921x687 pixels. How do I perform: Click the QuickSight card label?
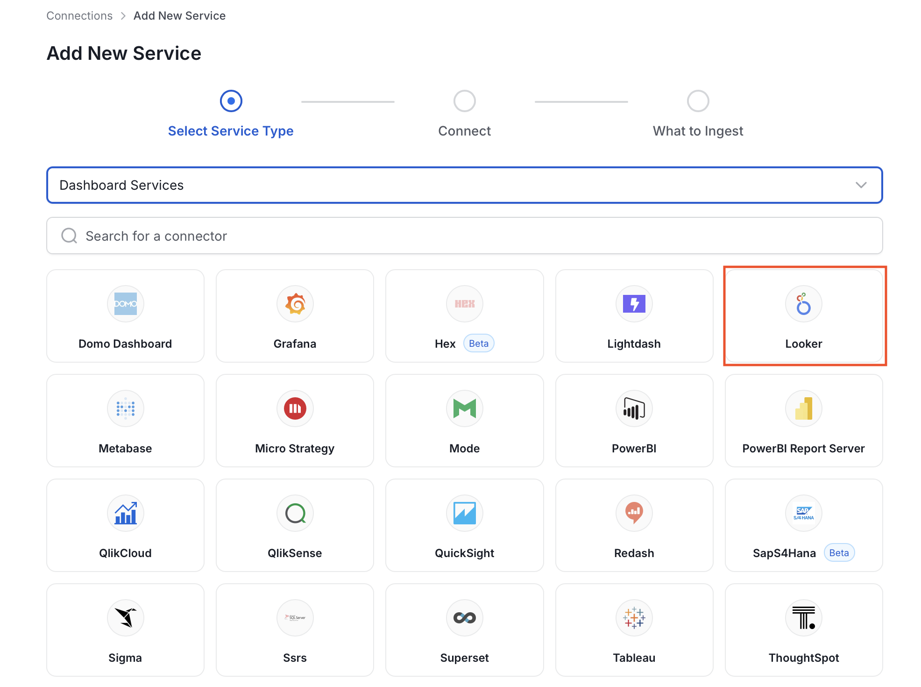tap(464, 553)
